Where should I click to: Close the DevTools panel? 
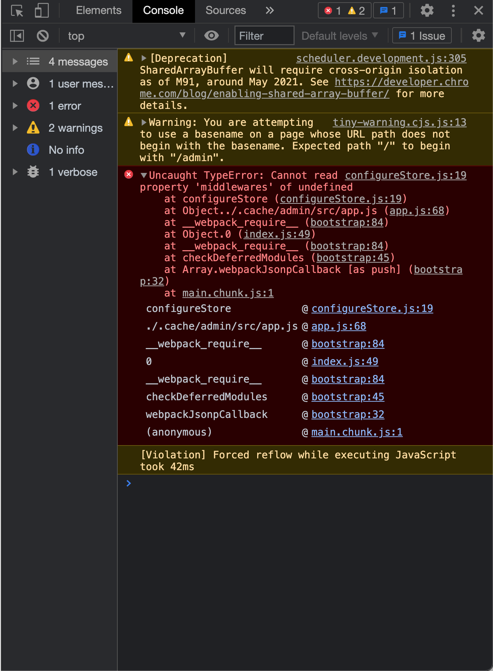(x=478, y=11)
